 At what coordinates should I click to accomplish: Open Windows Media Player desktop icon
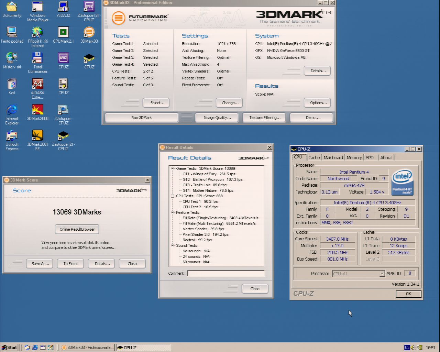click(x=37, y=11)
